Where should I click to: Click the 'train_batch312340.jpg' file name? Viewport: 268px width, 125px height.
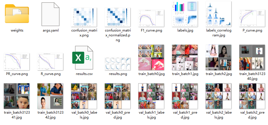tap(252, 76)
